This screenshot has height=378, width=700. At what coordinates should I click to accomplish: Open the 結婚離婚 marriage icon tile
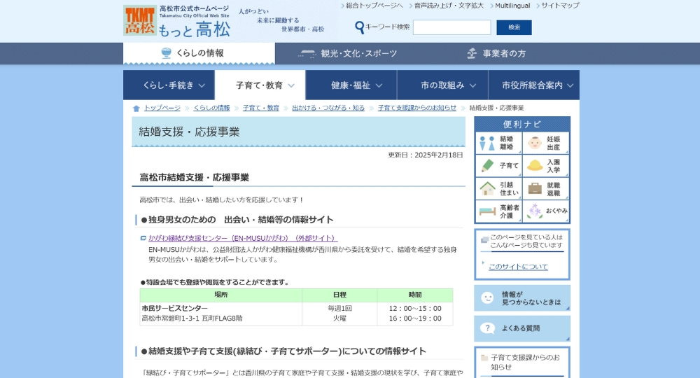(x=498, y=143)
